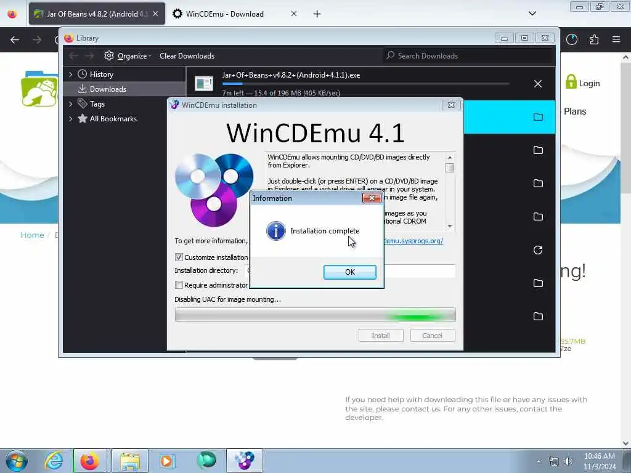Click the Home breadcrumb link
The height and width of the screenshot is (473, 631).
[32, 235]
